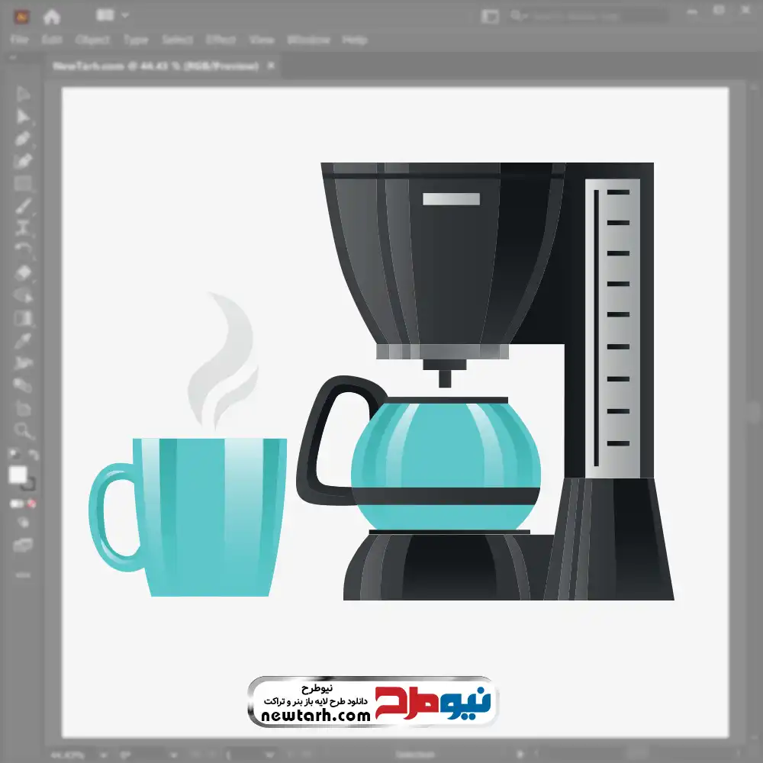Select the Paintbrush tool
Image resolution: width=763 pixels, height=763 pixels.
(x=23, y=205)
